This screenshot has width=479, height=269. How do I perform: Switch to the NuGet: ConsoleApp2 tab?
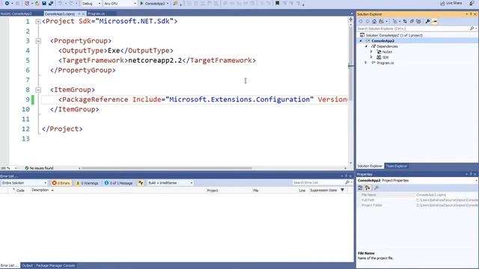point(16,13)
